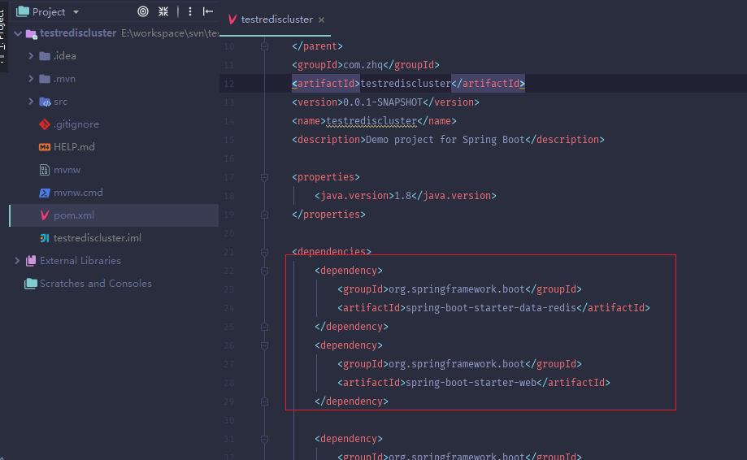Click the git icon next to .gitignore

(45, 124)
